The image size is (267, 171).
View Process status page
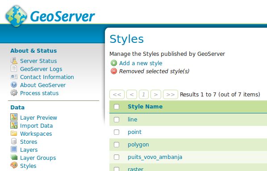pyautogui.click(x=39, y=93)
